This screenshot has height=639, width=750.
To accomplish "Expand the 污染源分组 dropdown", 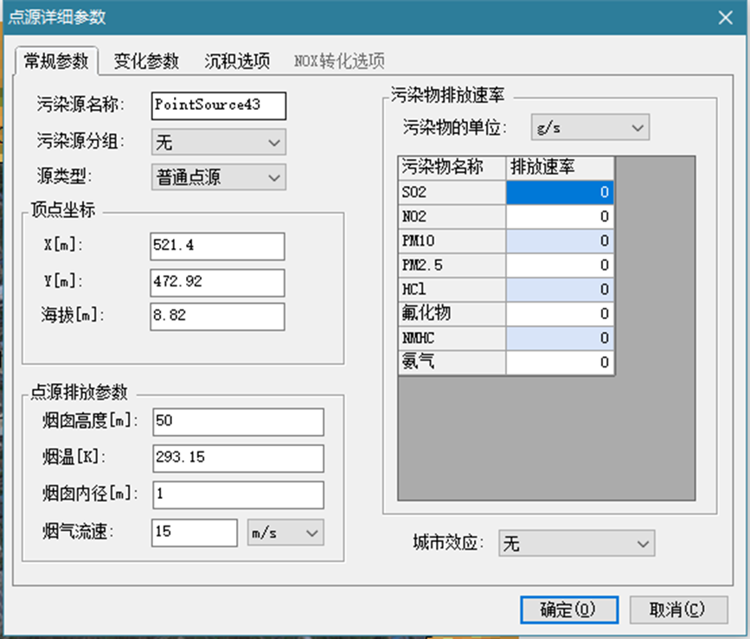I will pyautogui.click(x=218, y=142).
